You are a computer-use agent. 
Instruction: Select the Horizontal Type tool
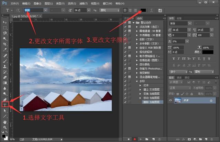5,105
